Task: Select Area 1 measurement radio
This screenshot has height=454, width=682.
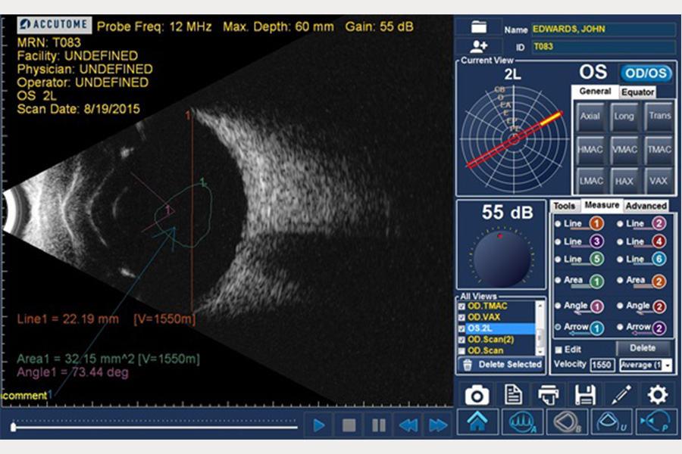Action: [558, 280]
